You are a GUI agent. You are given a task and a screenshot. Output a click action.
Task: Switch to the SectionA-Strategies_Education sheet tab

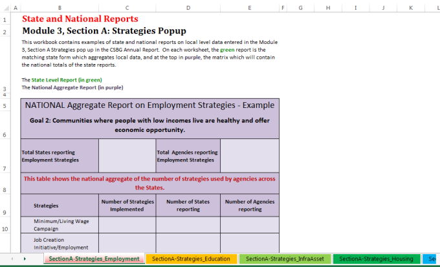191,259
